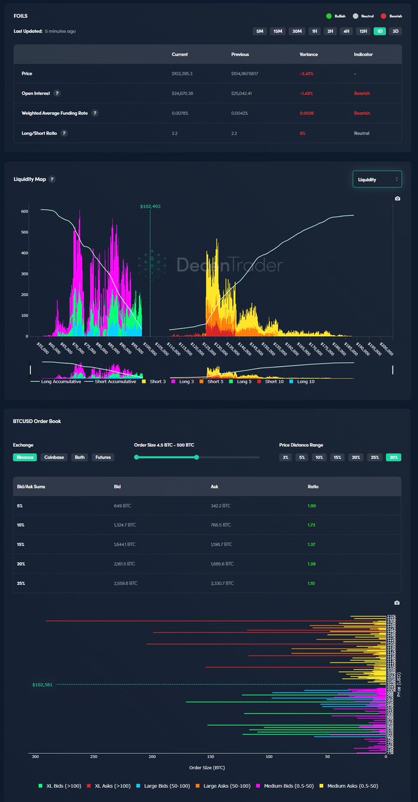Viewport: 418px width, 802px height.
Task: Open the Liquidity Map help icon
Action: [x=52, y=179]
